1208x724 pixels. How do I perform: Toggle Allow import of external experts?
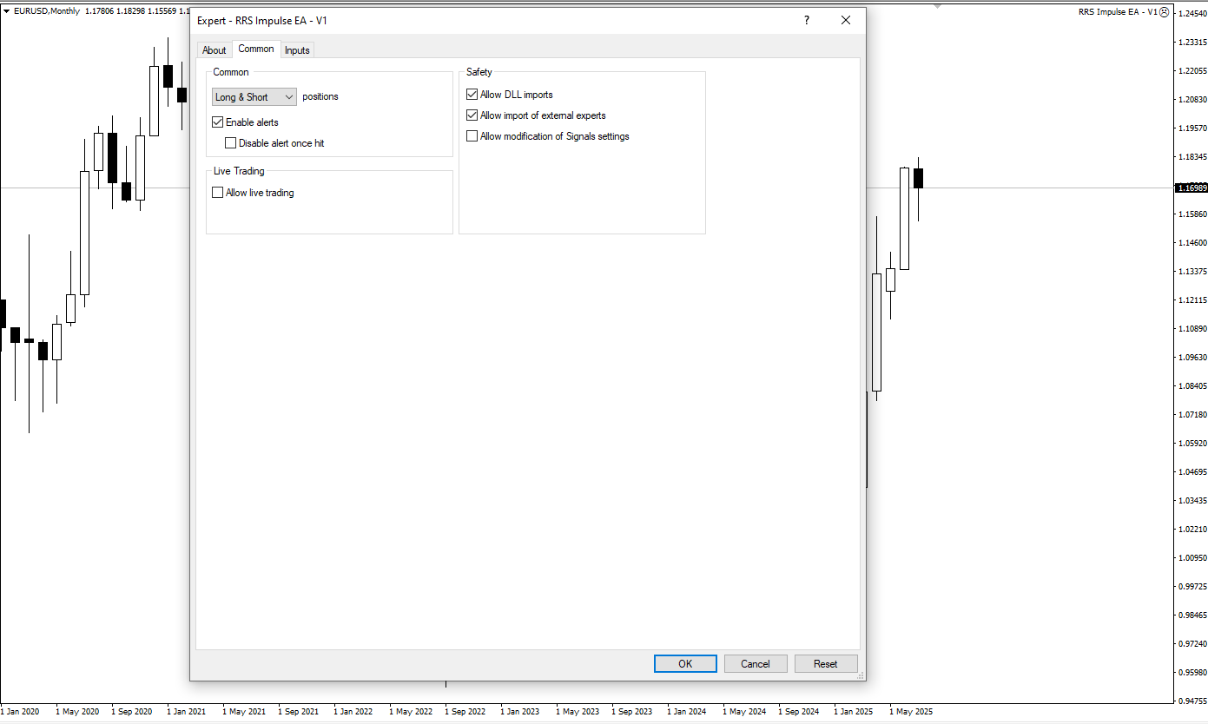tap(472, 115)
